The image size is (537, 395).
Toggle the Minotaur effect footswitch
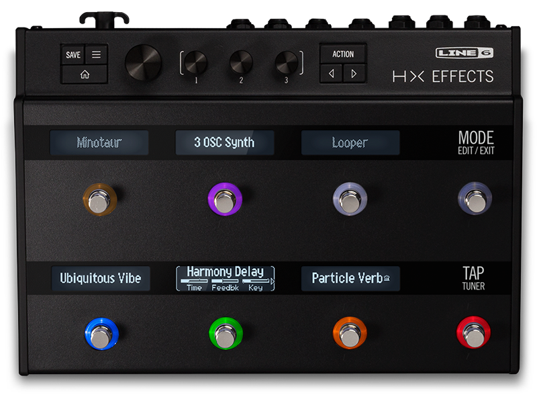99,199
